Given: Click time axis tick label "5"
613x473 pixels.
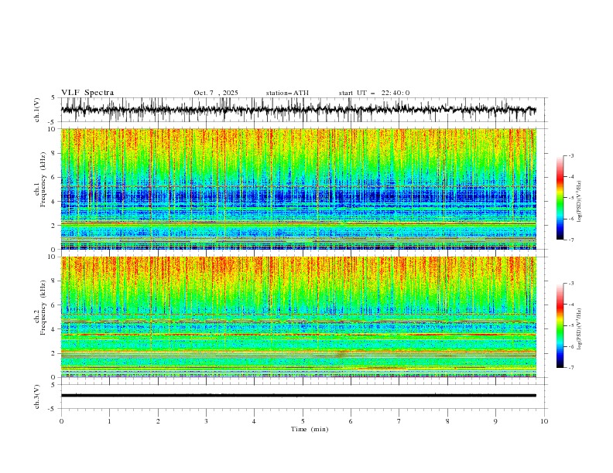Looking at the screenshot, I should [x=303, y=421].
